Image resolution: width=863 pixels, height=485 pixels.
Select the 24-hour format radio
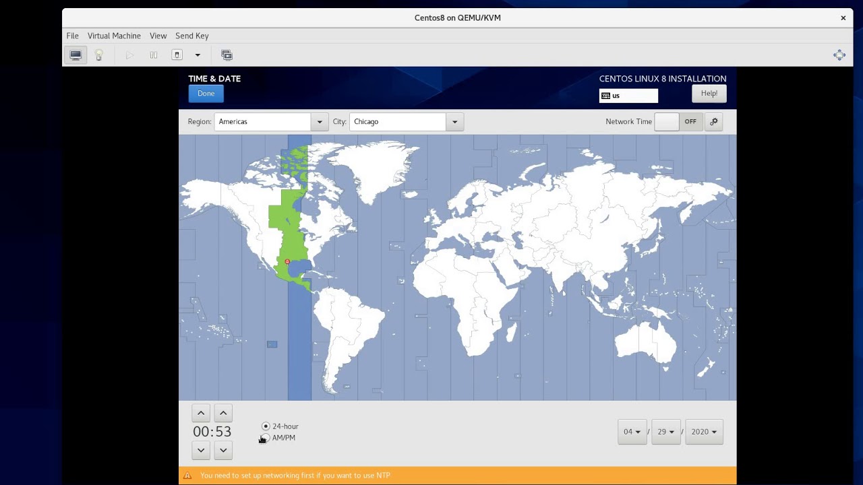click(x=266, y=426)
